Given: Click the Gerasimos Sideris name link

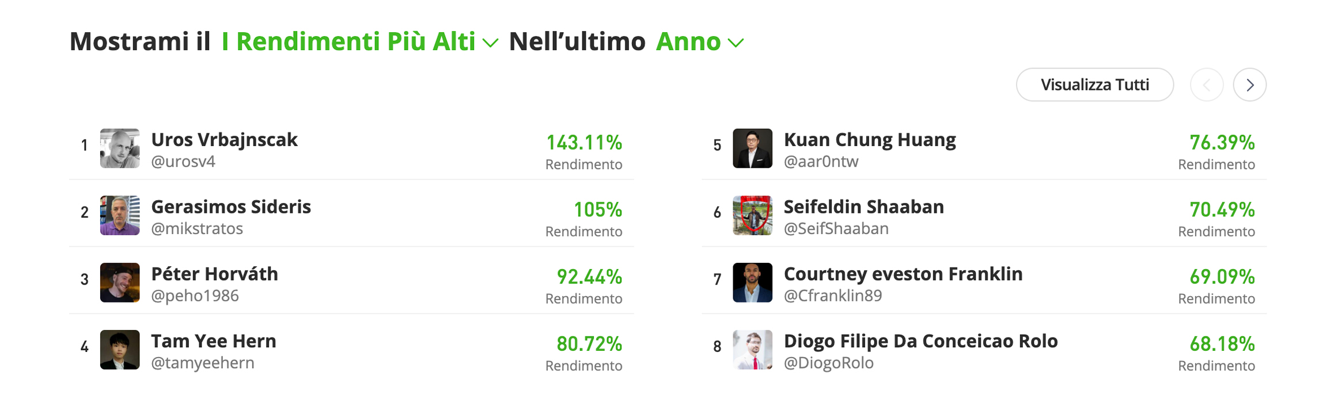Looking at the screenshot, I should tap(231, 207).
